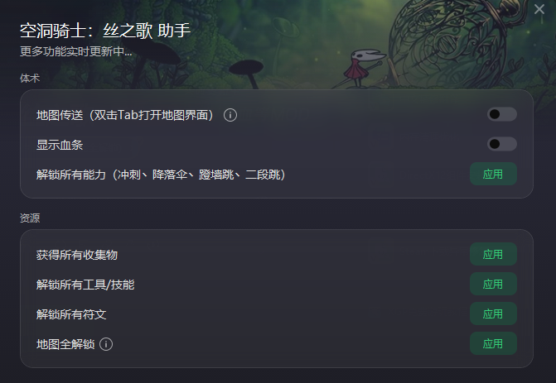This screenshot has height=383, width=556.
Task: Enable the 地图传送 toggle switch
Action: point(502,114)
